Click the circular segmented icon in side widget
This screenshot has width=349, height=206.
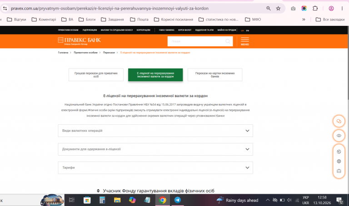339,152
